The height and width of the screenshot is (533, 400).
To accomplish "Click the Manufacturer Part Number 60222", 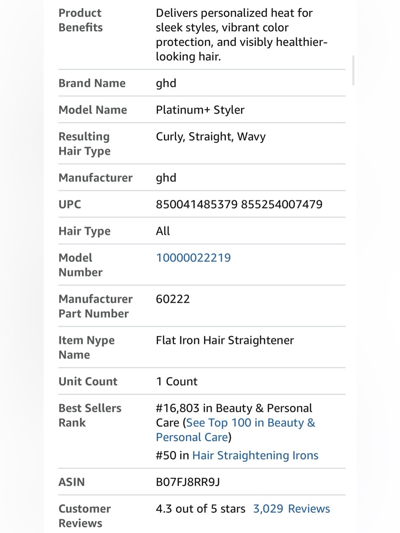I will tap(173, 299).
